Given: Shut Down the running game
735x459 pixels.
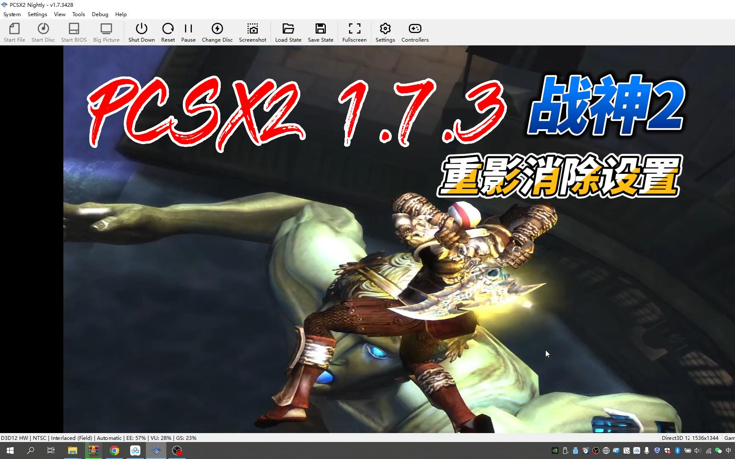Looking at the screenshot, I should point(142,33).
